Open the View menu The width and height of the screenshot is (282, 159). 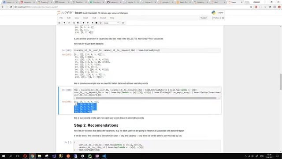pos(77,18)
